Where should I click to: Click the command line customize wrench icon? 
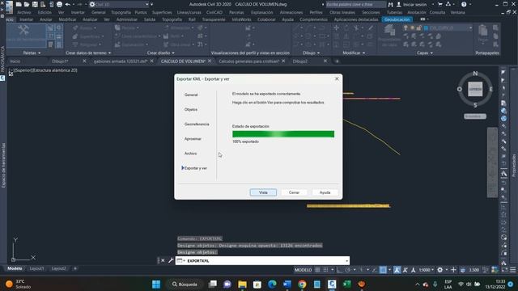click(x=171, y=260)
